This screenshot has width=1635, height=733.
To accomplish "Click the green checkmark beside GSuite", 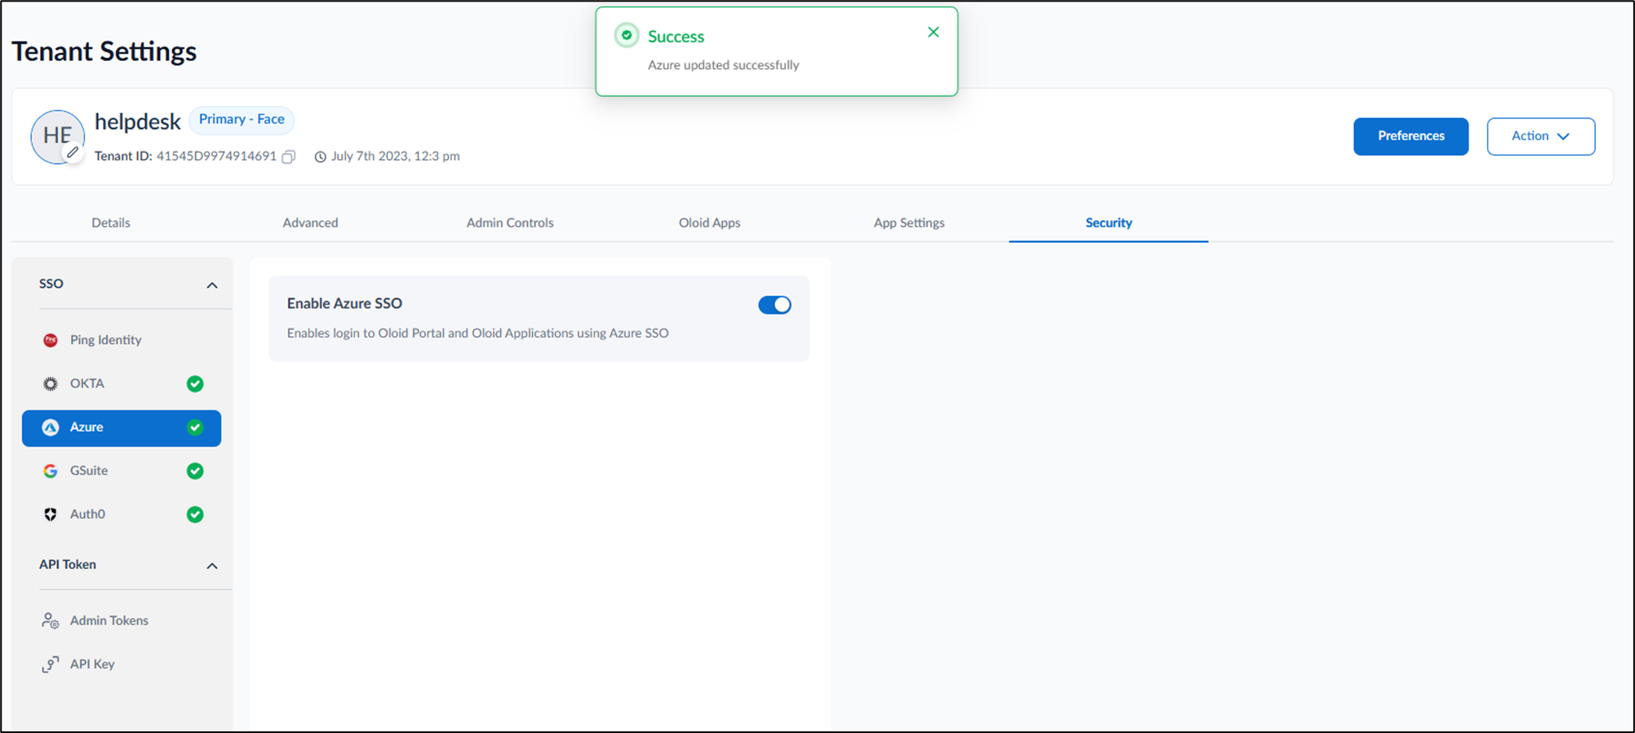I will (195, 471).
